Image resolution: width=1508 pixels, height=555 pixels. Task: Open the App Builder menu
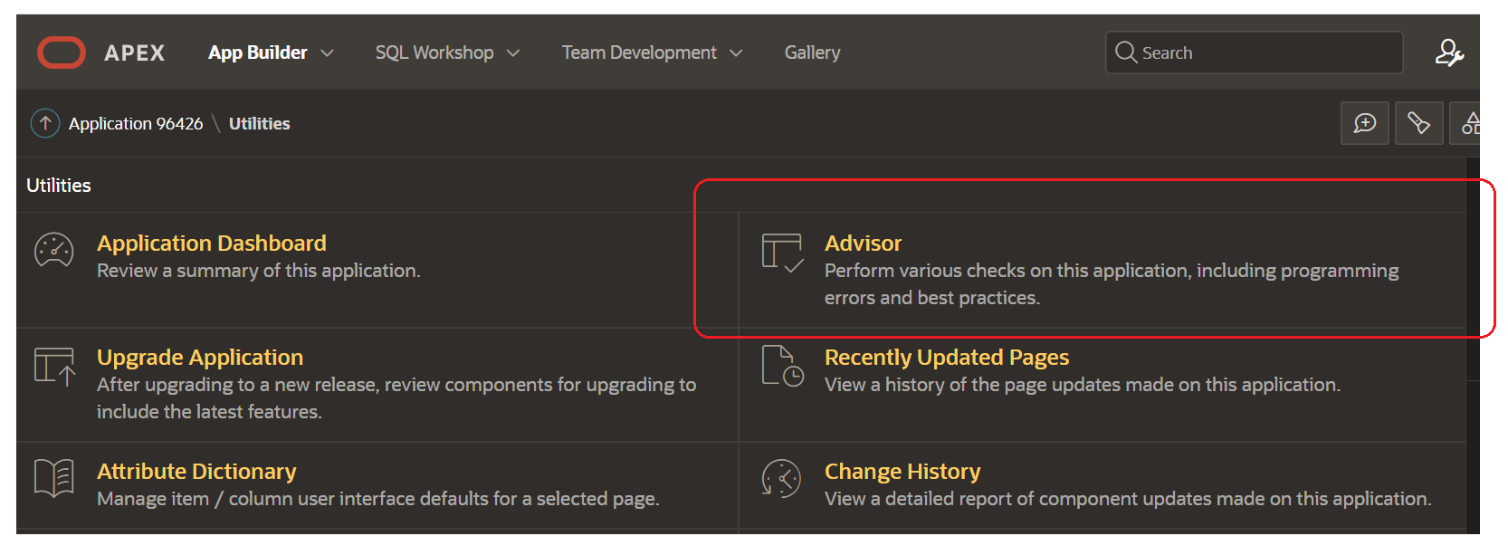(x=258, y=53)
